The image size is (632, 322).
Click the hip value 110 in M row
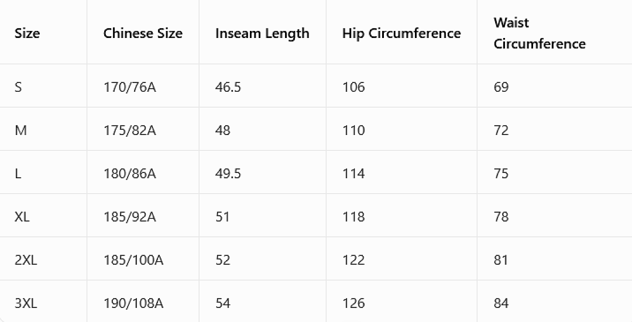pos(353,130)
